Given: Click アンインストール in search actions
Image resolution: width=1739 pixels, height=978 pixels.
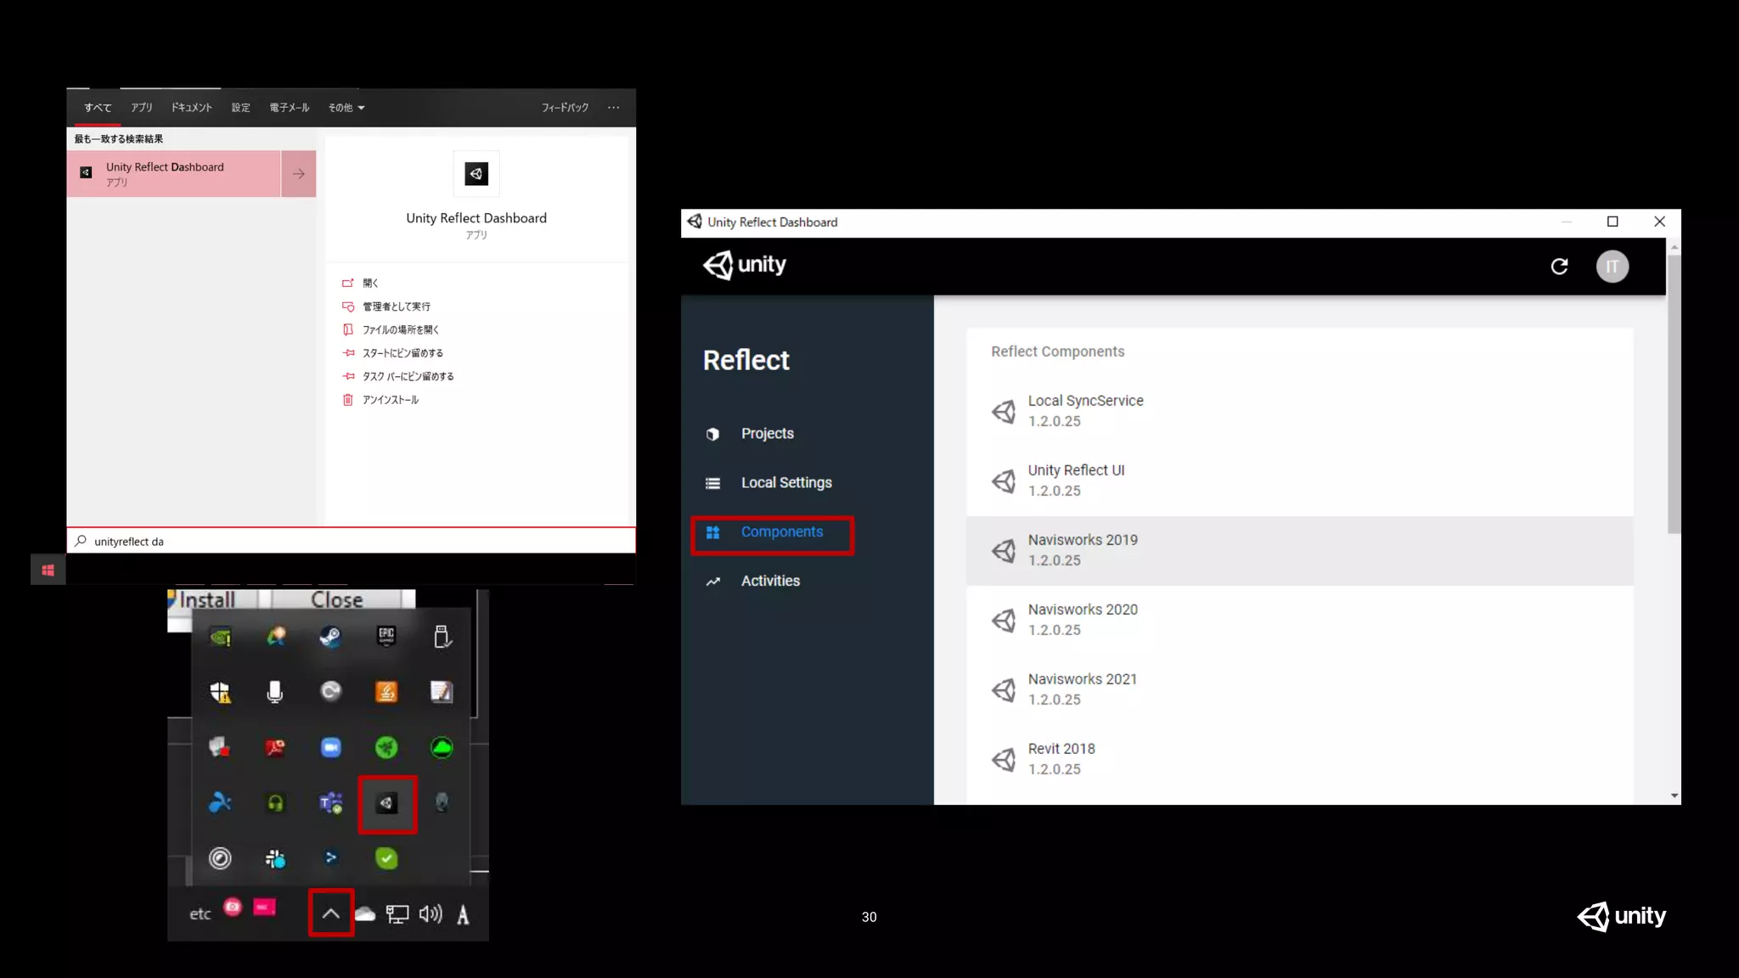Looking at the screenshot, I should (390, 400).
